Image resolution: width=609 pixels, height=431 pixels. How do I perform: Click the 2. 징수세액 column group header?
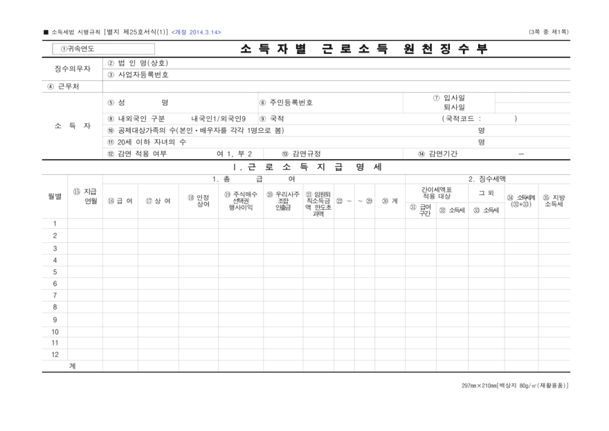coord(487,179)
